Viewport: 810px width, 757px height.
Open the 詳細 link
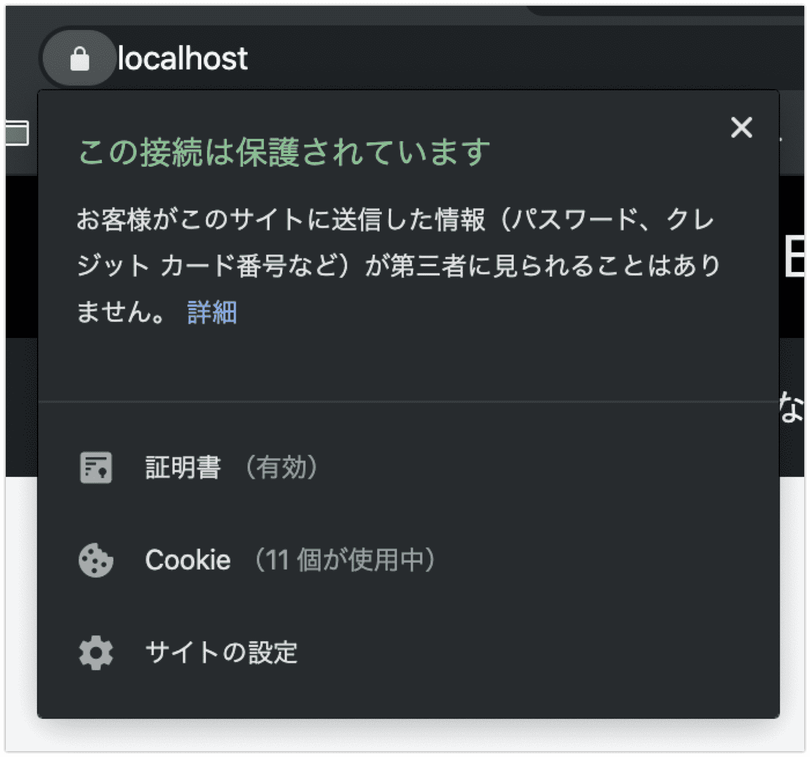click(212, 313)
